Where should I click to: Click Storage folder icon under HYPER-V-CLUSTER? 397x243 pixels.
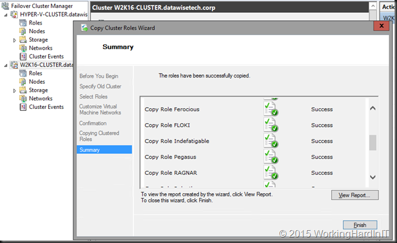click(23, 39)
